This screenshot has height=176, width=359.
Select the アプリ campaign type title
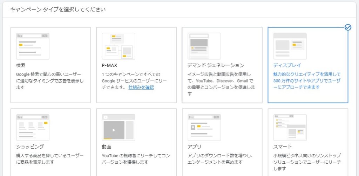(194, 146)
